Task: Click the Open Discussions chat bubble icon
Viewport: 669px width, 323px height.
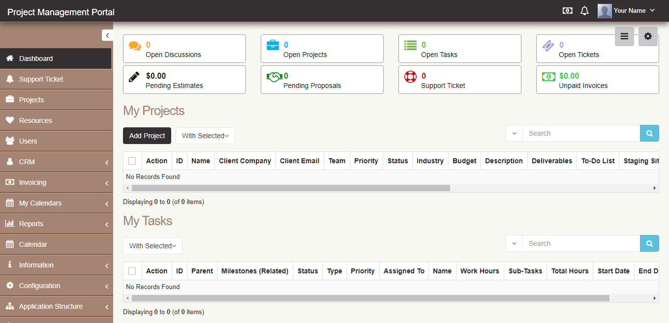Action: pos(135,45)
